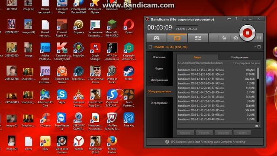Select the SpaceSound desktop shortcut

79,73
